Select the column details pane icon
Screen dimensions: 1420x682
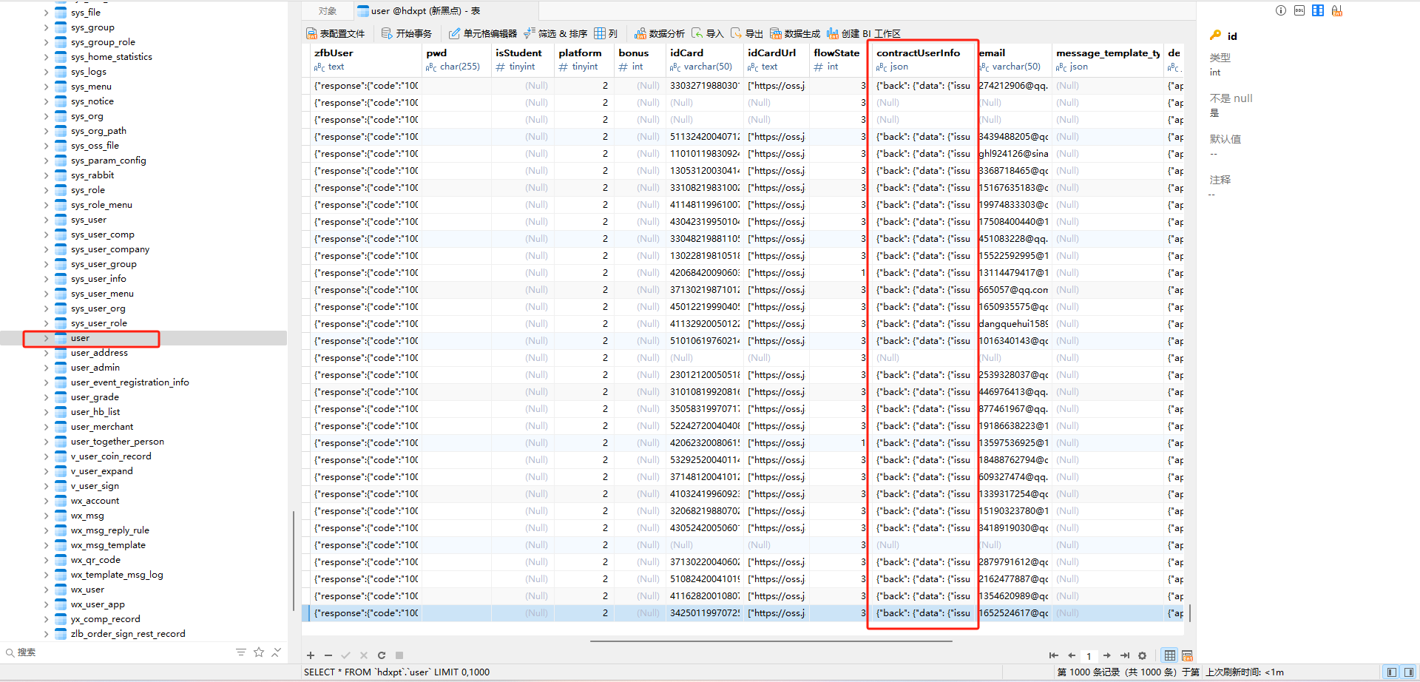coord(1318,10)
